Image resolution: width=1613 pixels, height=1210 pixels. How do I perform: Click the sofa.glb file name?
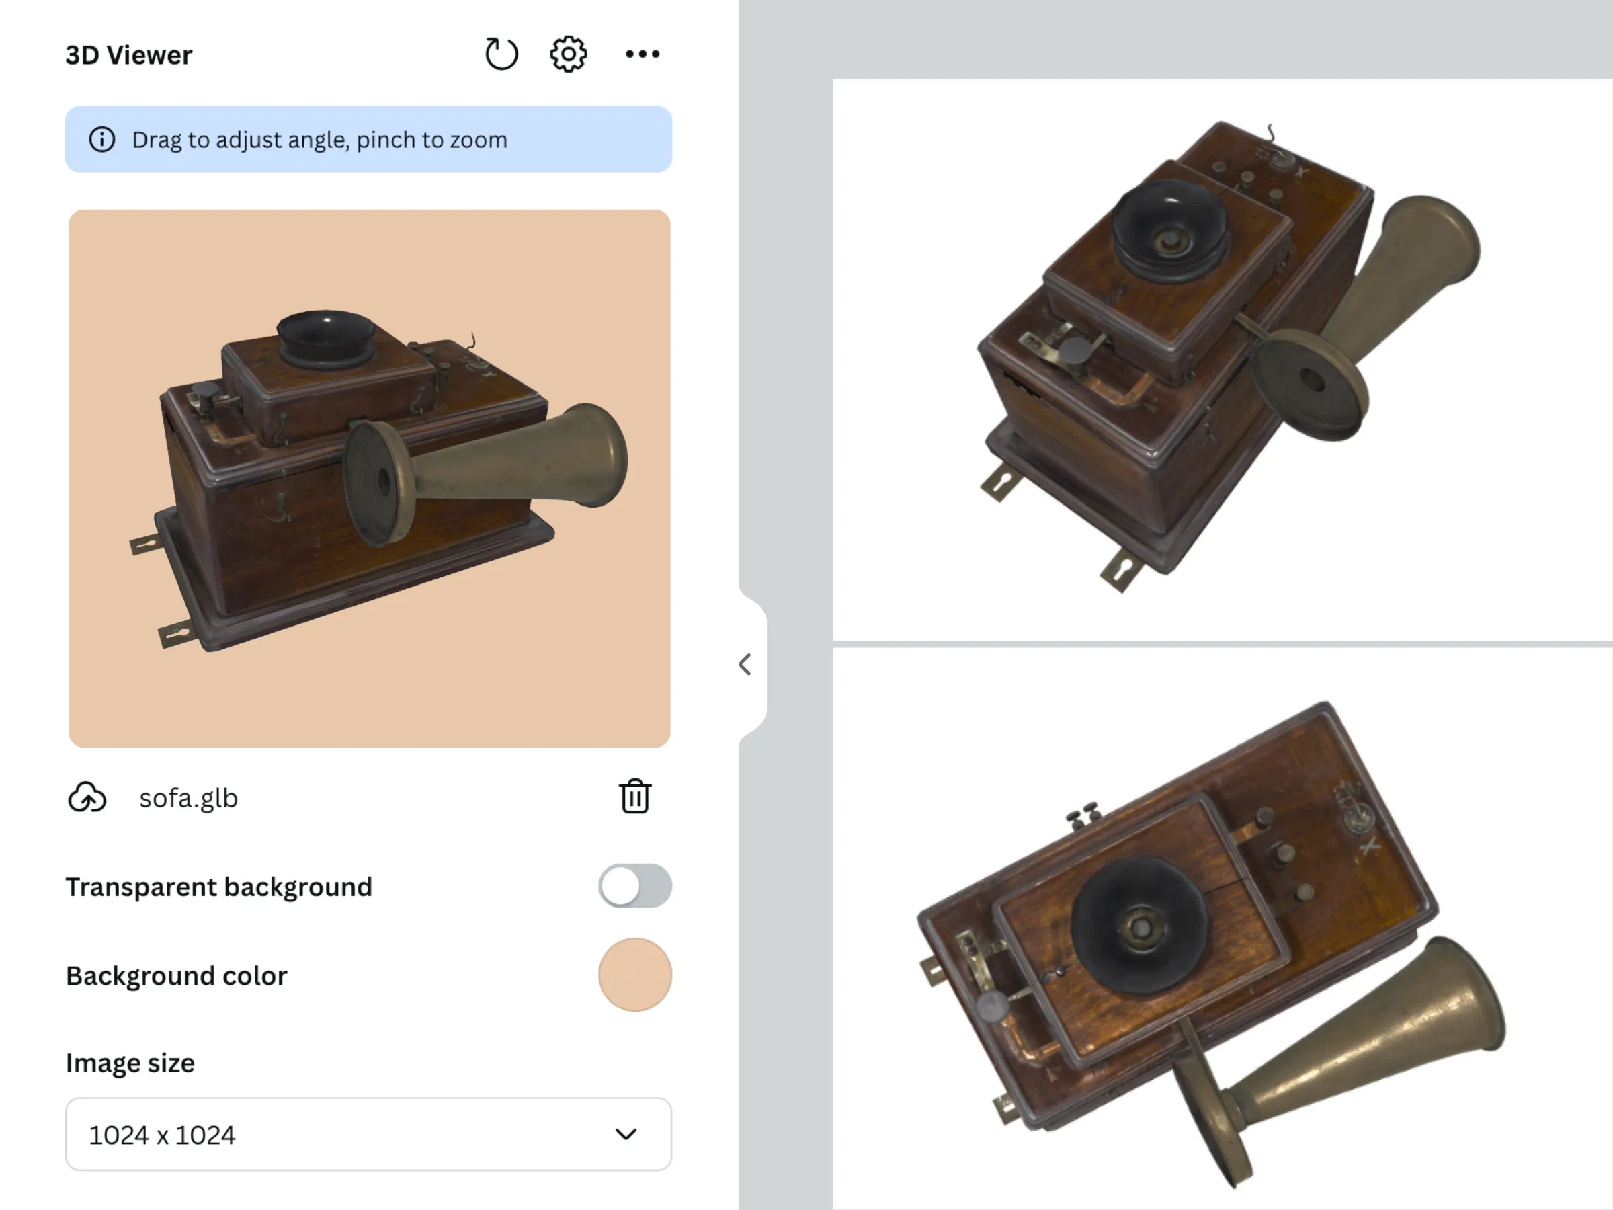(188, 798)
